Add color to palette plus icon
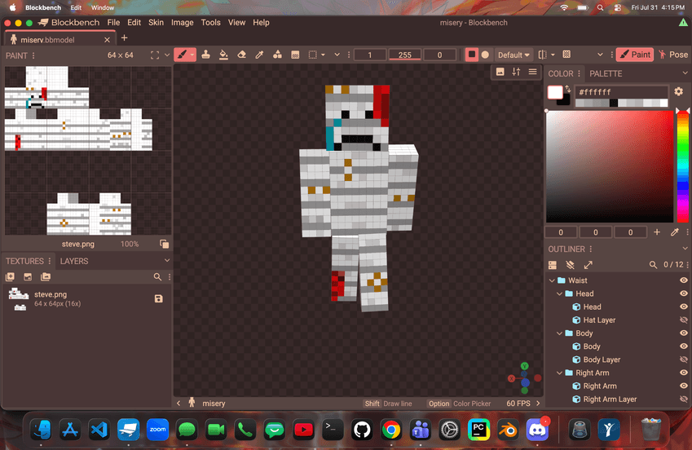 point(657,232)
